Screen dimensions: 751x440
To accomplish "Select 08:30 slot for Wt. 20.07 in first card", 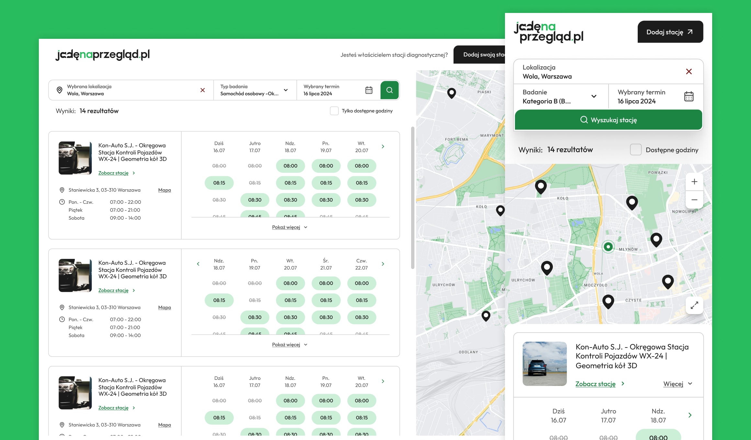I will 362,200.
